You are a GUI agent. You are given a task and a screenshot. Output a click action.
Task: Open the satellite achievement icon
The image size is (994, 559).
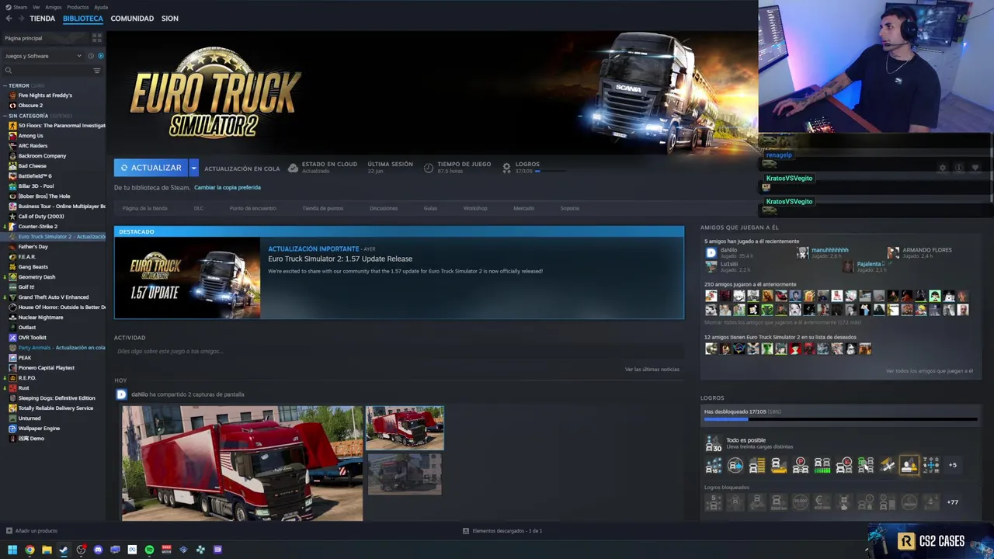tap(888, 465)
